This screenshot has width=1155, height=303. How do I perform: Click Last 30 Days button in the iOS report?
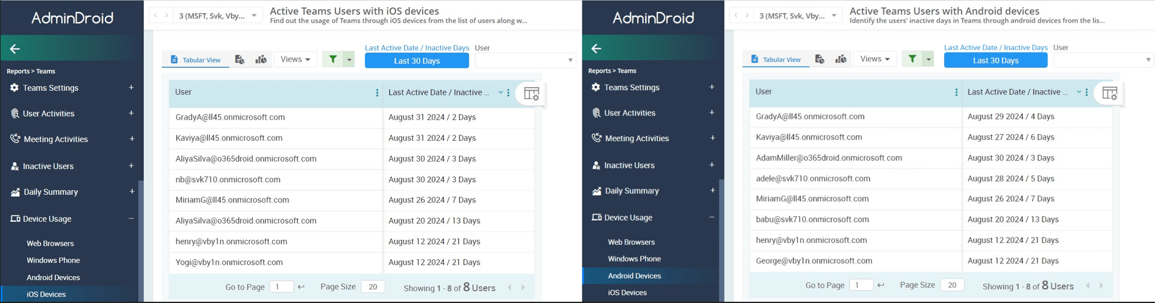[x=417, y=61]
